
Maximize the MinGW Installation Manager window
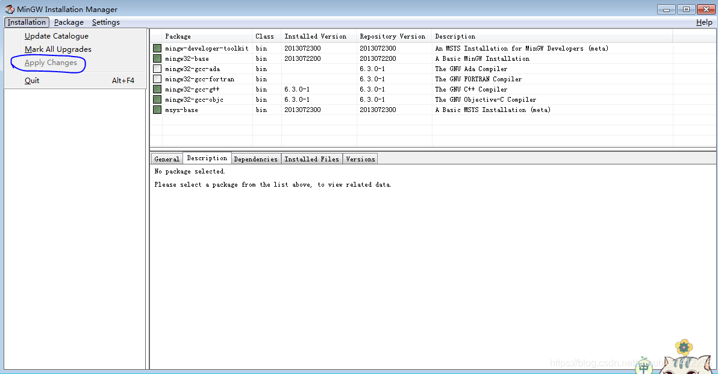point(686,9)
